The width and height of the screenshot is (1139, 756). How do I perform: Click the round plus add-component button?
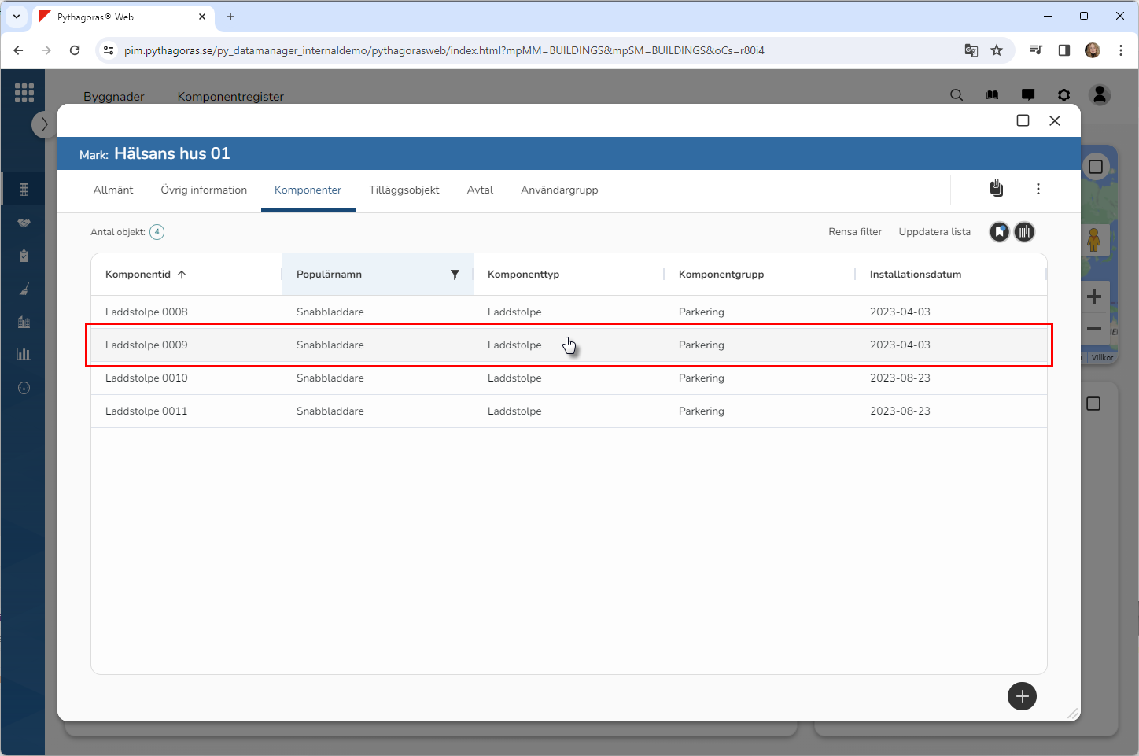(x=1022, y=696)
